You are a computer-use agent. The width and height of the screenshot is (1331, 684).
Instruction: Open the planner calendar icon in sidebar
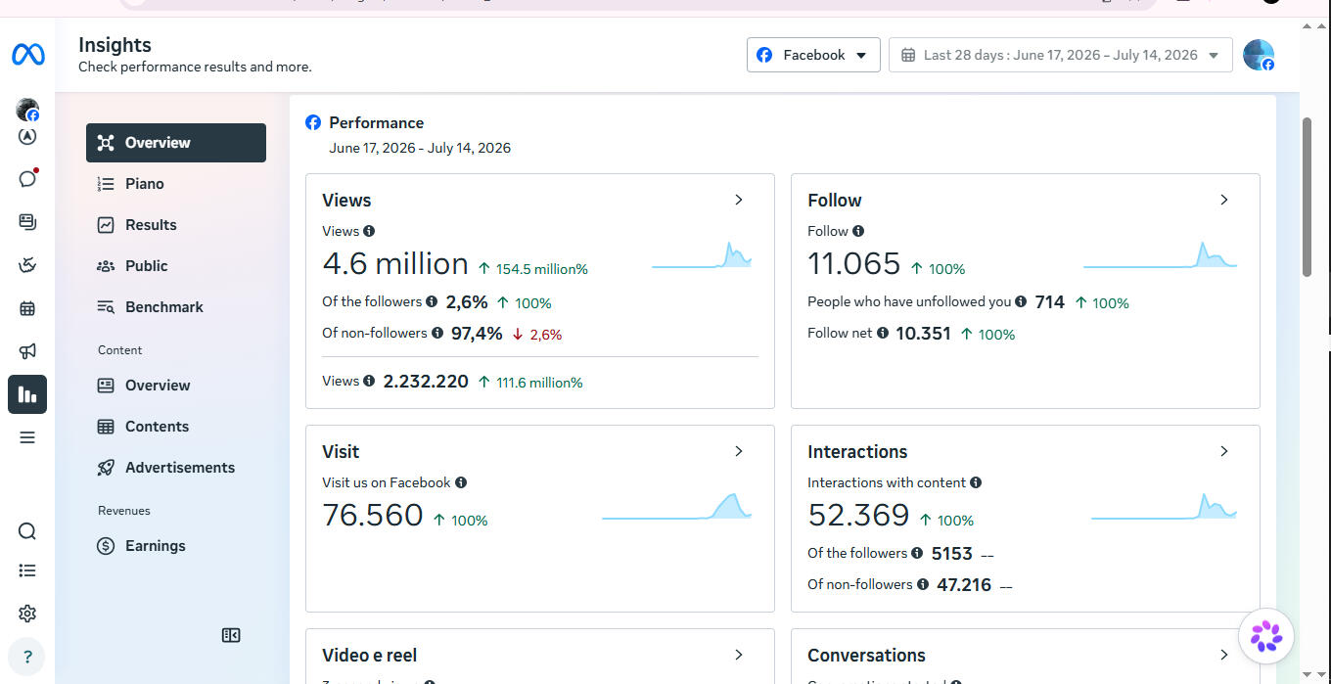tap(27, 308)
